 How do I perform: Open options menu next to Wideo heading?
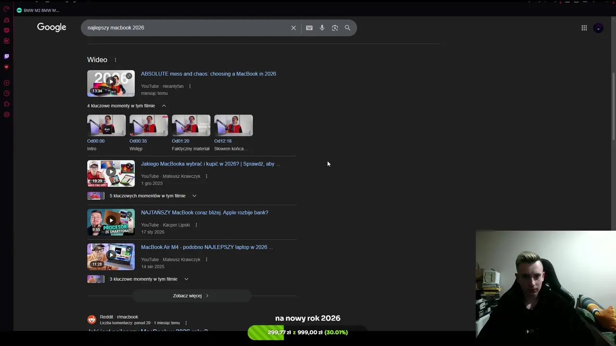tap(115, 60)
